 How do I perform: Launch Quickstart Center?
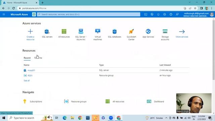[x=131, y=35]
